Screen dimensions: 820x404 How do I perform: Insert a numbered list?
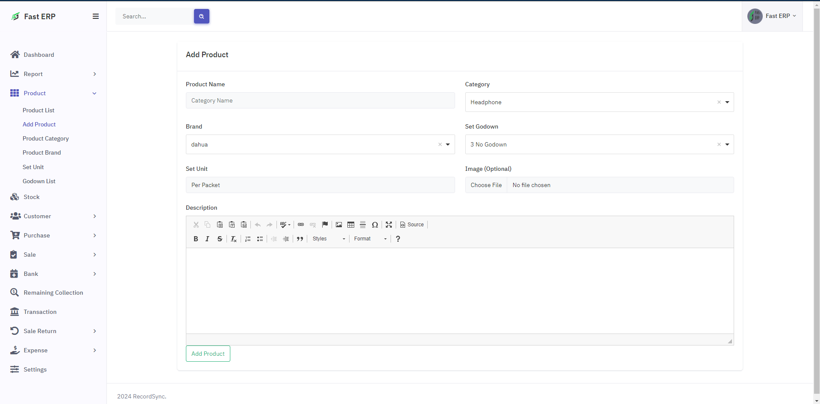click(x=248, y=239)
